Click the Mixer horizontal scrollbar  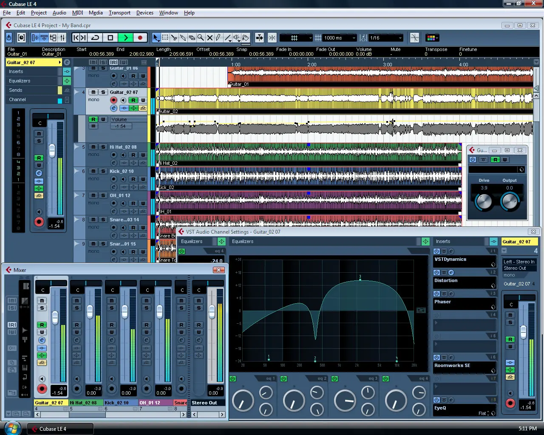pyautogui.click(x=111, y=415)
